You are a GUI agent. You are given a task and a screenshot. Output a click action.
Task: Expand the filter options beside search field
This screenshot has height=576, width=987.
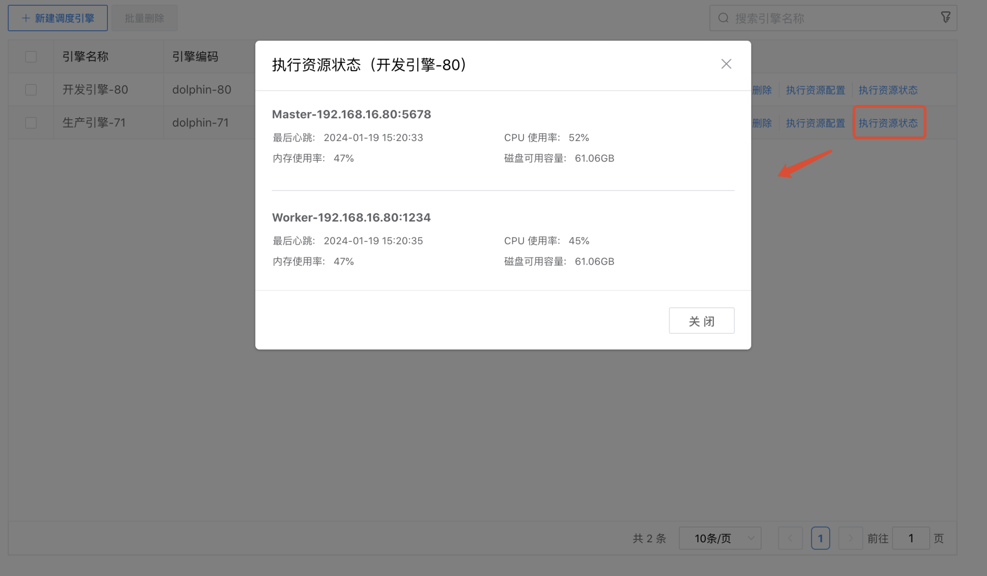coord(946,18)
